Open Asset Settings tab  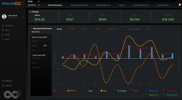point(163,5)
